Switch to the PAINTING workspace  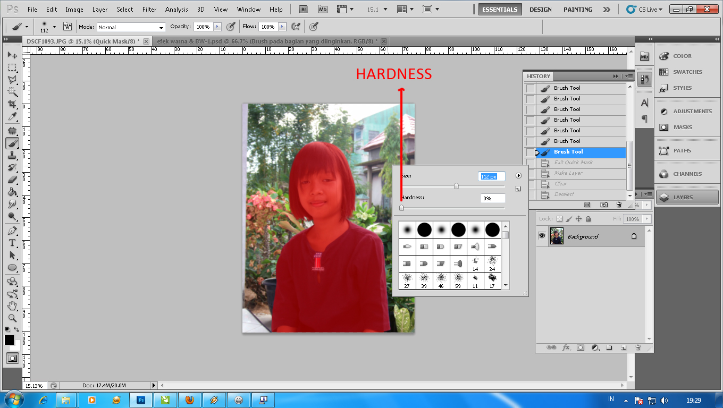578,9
